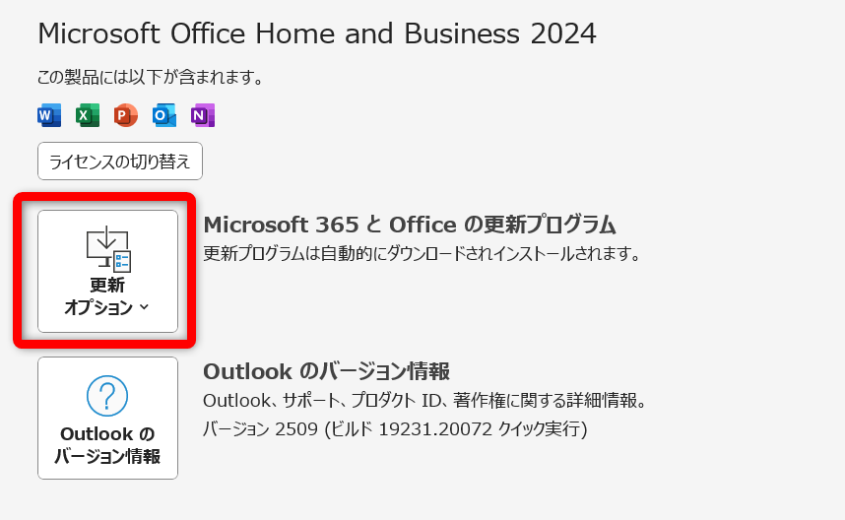Click the Outlook、サポート、プロダクト ID description line
Screen dimensions: 845x520
point(423,401)
